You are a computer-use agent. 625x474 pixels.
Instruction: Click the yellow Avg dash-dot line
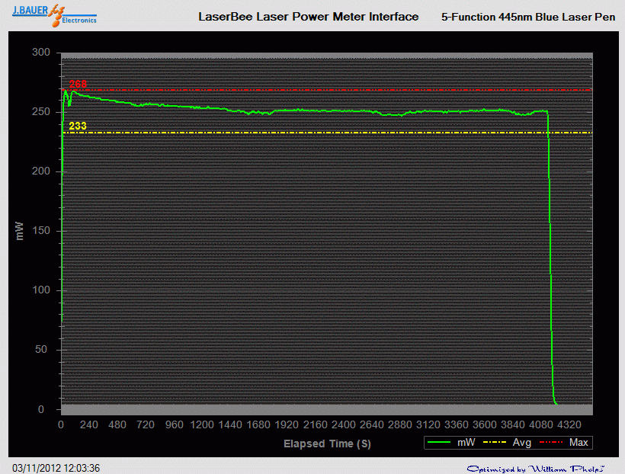coord(305,133)
